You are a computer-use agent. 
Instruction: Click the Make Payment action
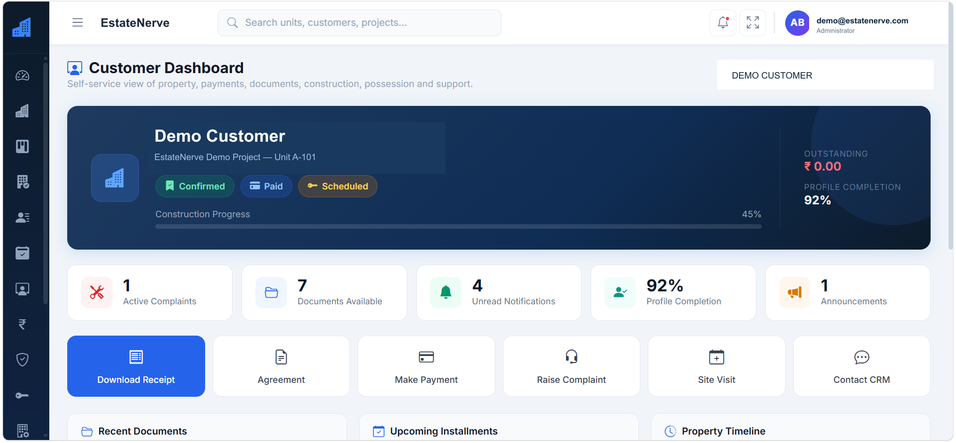coord(426,366)
